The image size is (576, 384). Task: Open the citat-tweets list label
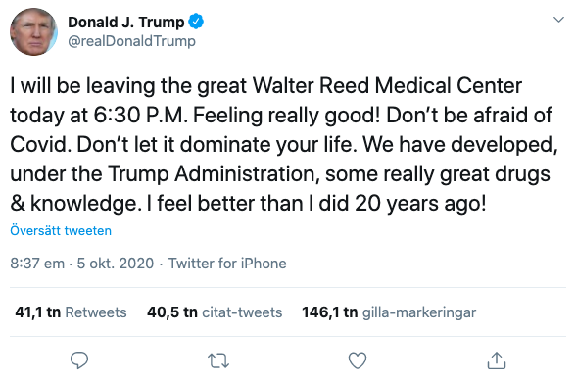click(242, 312)
